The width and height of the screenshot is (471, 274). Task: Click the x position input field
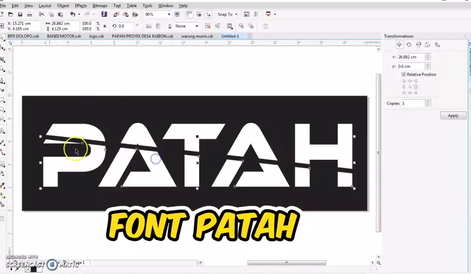pos(410,57)
